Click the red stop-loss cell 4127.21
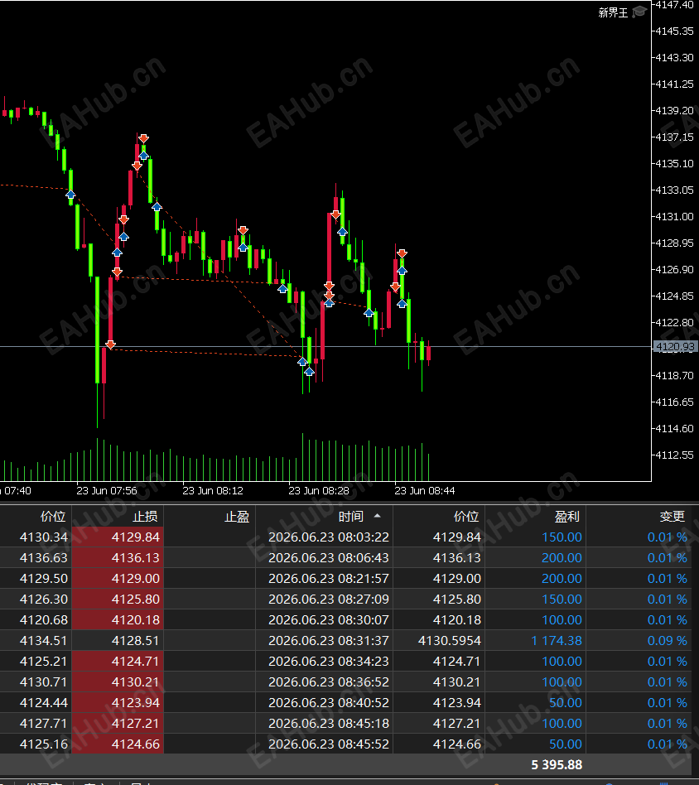Viewport: 699px width, 785px height. [x=118, y=724]
